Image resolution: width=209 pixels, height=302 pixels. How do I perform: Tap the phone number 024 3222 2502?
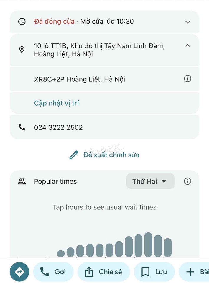click(58, 127)
